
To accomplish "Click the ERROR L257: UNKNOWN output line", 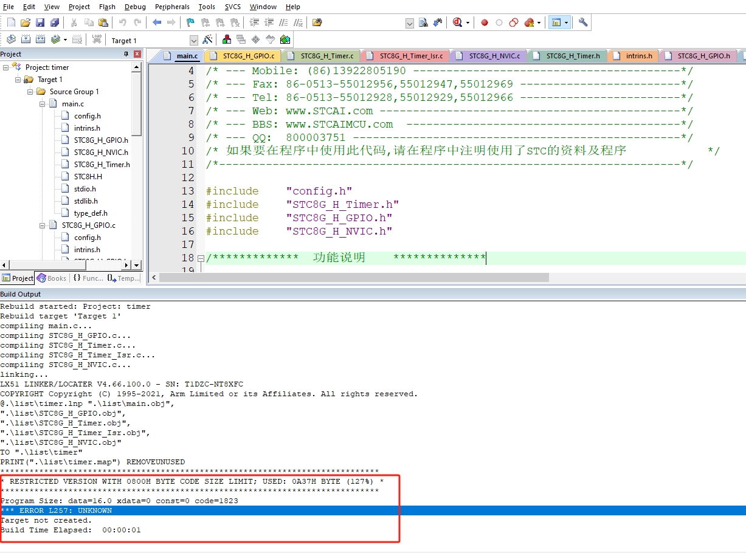I will click(373, 510).
